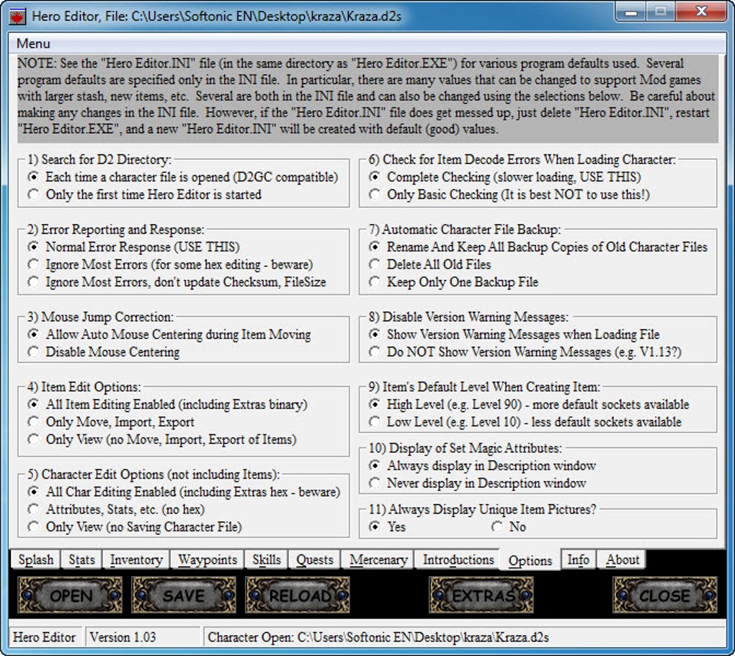735x656 pixels.
Task: Select All Char Editing Enabled option
Action: pos(184,492)
